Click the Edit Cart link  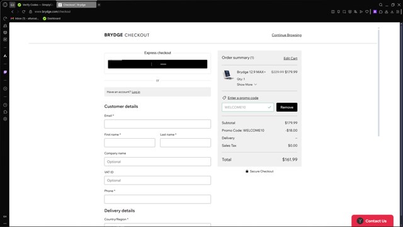[290, 59]
